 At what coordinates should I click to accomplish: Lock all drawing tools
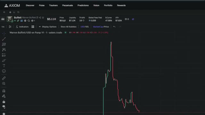click(x=4, y=102)
